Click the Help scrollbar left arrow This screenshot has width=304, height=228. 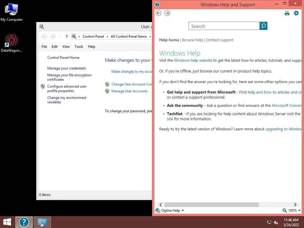point(161,205)
